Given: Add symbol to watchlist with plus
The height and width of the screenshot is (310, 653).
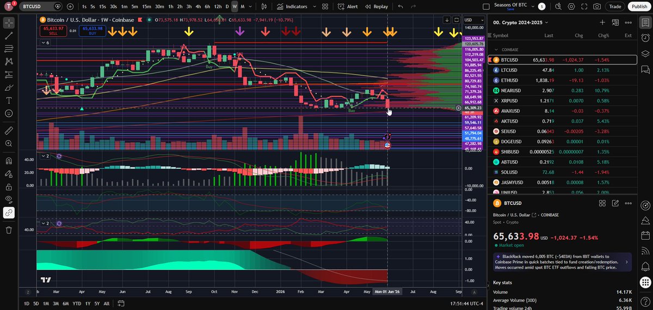Looking at the screenshot, I should point(602,22).
